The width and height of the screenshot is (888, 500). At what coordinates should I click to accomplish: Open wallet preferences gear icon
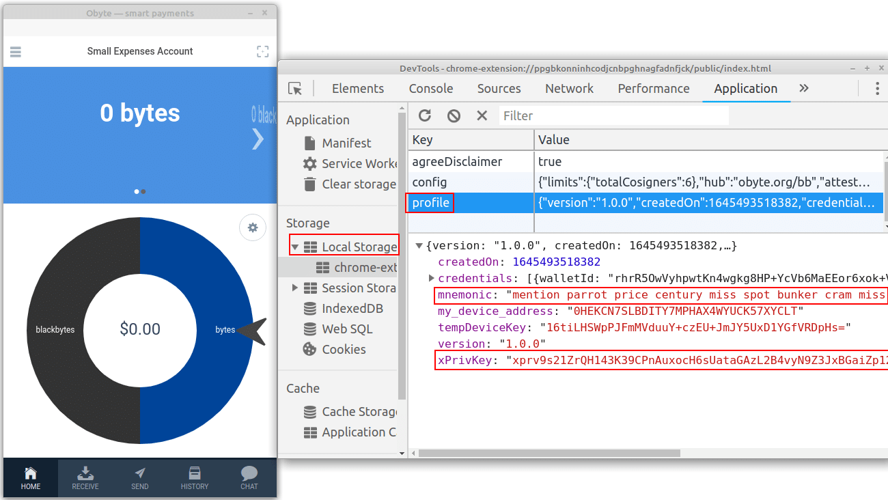(x=253, y=227)
